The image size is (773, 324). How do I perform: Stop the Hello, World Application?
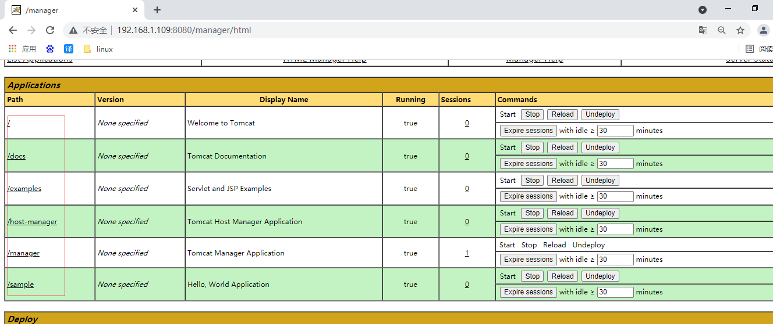[x=533, y=276]
